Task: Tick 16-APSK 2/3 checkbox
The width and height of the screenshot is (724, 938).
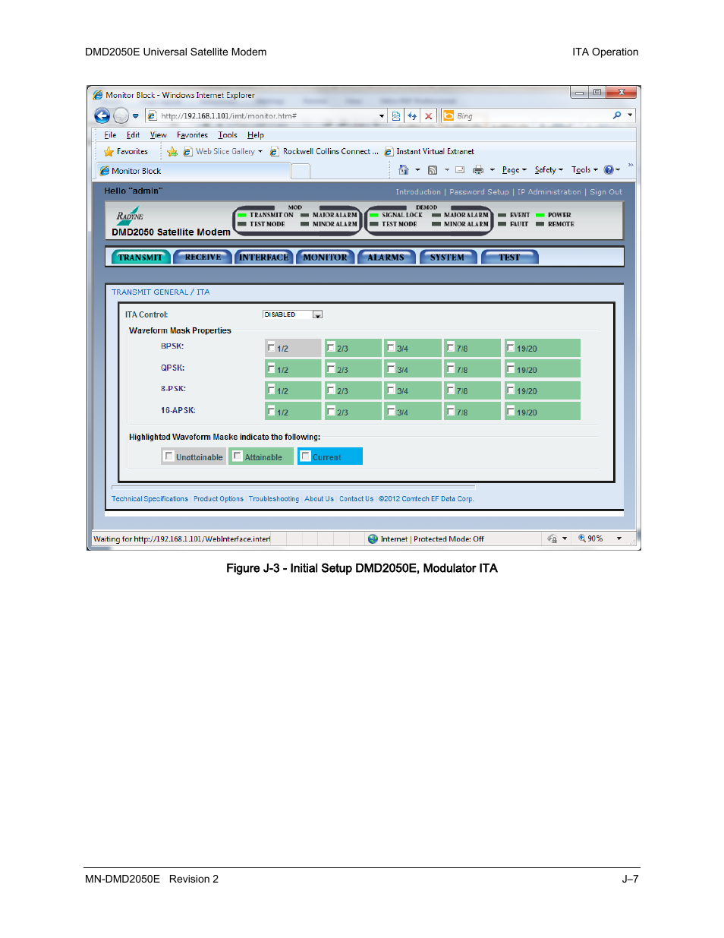Action: pyautogui.click(x=331, y=411)
